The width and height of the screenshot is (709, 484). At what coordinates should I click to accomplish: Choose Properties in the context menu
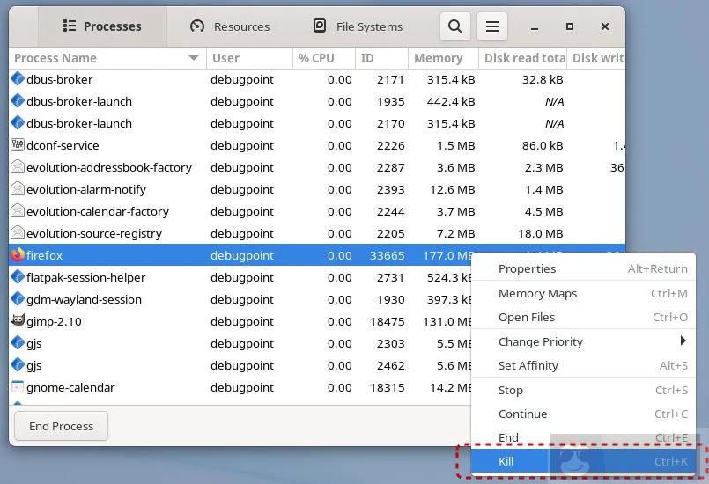527,269
